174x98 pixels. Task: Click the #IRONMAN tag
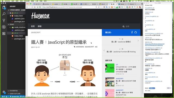tap(80, 47)
